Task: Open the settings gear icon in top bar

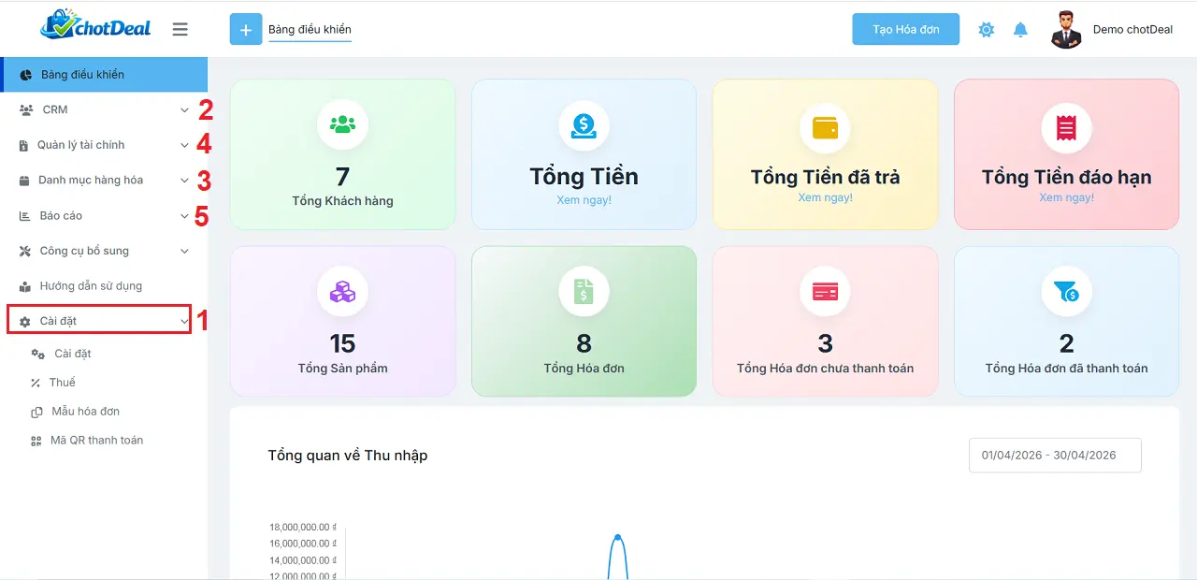Action: click(x=986, y=29)
